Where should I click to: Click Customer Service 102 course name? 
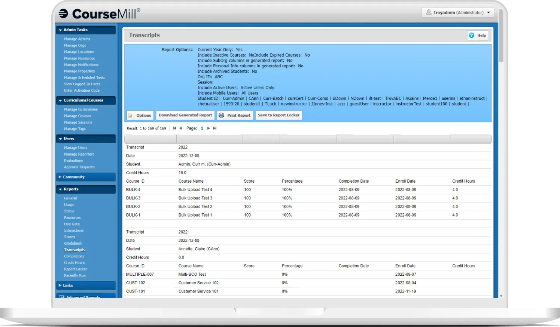click(x=198, y=283)
